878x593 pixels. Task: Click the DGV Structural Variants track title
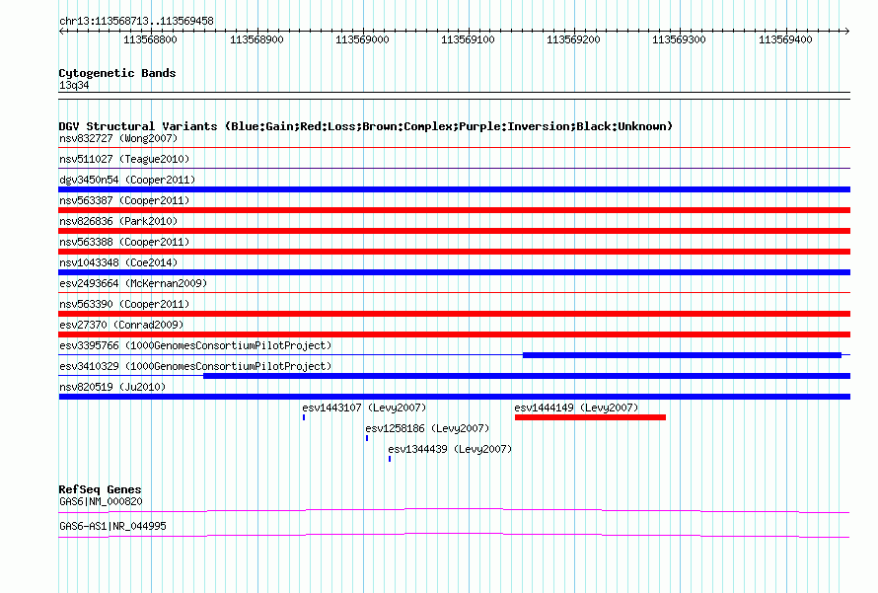pyautogui.click(x=366, y=126)
